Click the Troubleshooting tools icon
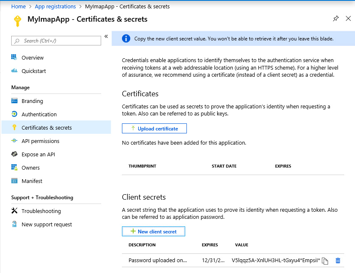355x273 pixels. tap(14, 210)
